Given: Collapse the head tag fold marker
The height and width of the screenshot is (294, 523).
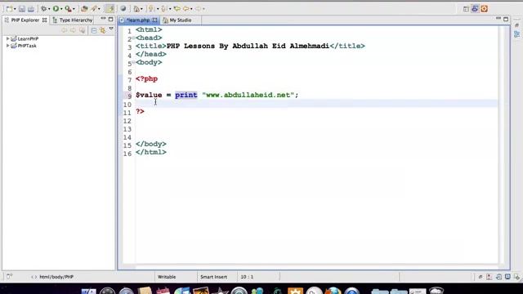Looking at the screenshot, I should (133, 38).
